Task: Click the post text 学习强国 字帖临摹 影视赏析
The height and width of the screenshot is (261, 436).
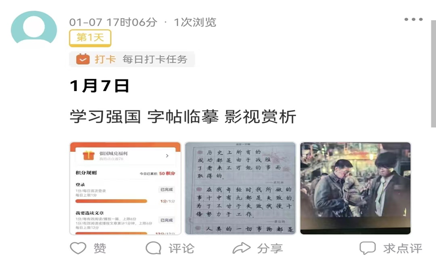Action: click(x=183, y=116)
